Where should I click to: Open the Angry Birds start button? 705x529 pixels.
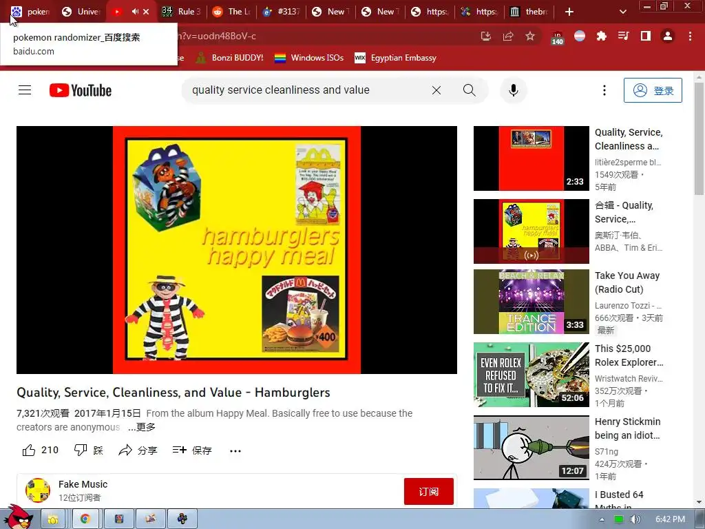(18, 517)
